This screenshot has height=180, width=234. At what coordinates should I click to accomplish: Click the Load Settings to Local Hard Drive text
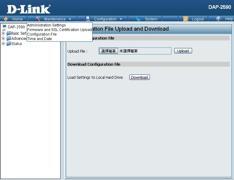(95, 77)
